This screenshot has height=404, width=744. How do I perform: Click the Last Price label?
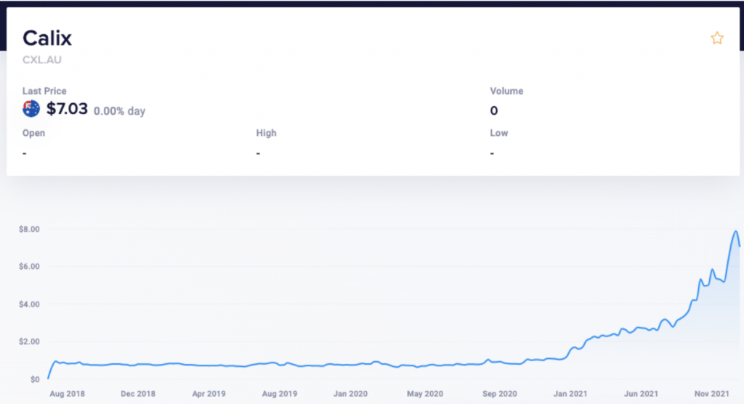coord(44,91)
